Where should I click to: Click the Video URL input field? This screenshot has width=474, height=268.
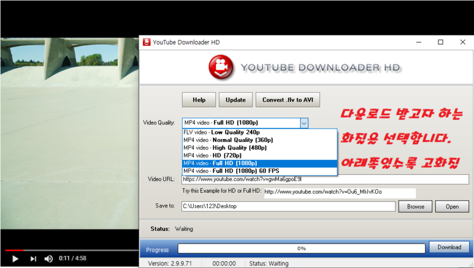tap(325, 179)
